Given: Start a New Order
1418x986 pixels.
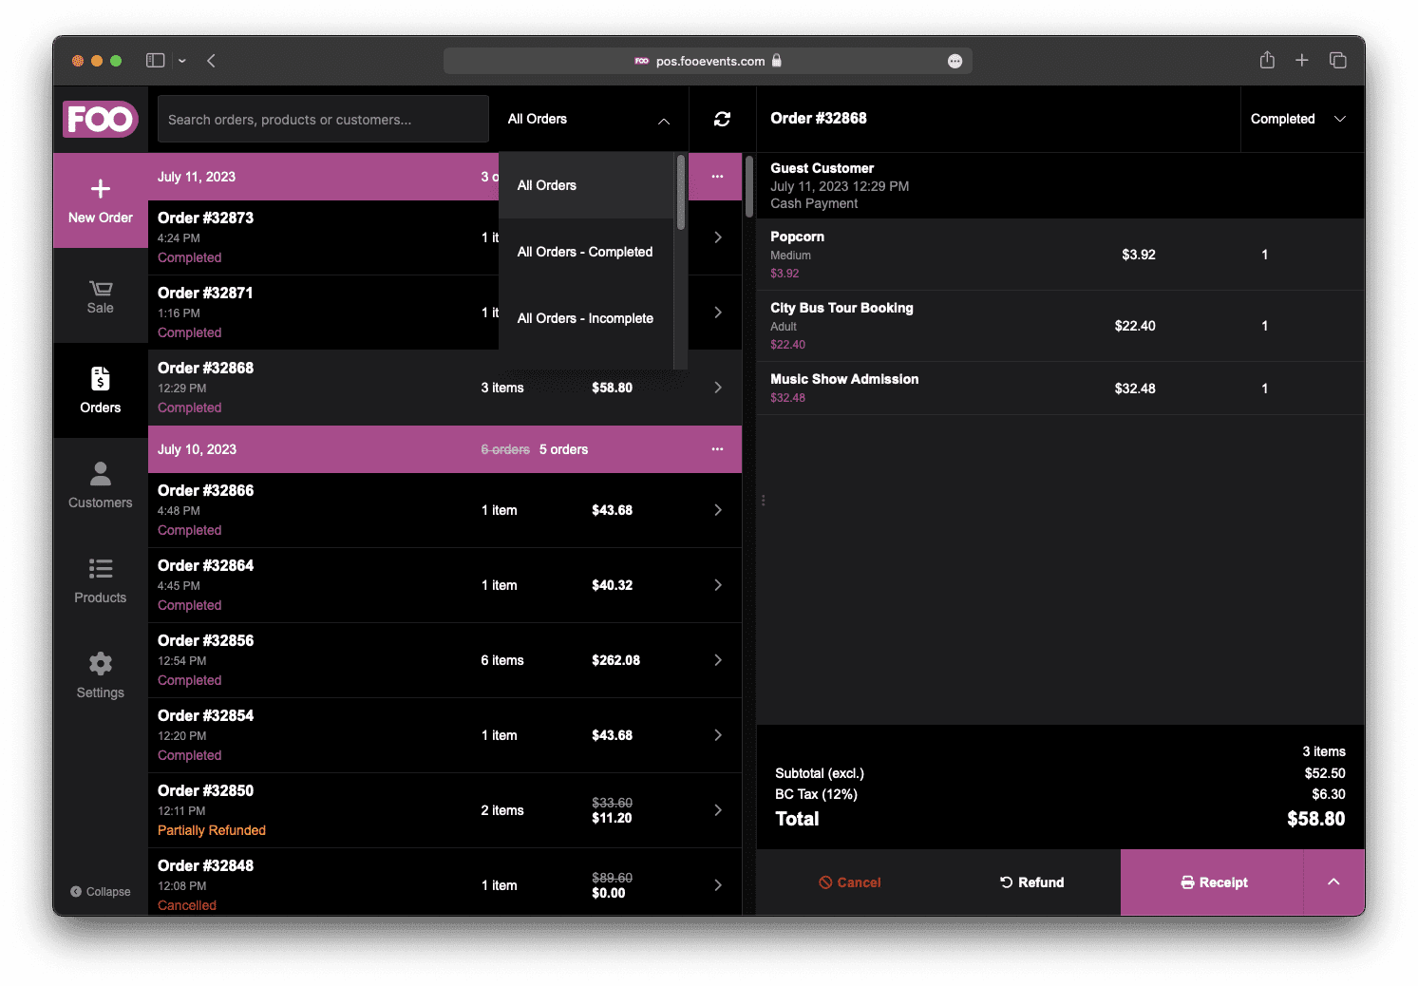Looking at the screenshot, I should 100,200.
